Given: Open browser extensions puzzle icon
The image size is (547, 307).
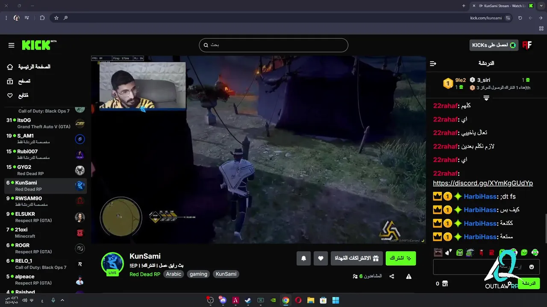Looking at the screenshot, I should pyautogui.click(x=42, y=18).
